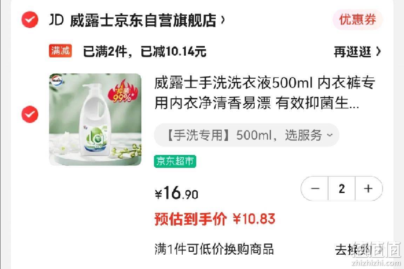Screen dimensions: 404x269
Task: Tap the green 京东超市 badge
Action: (175, 161)
